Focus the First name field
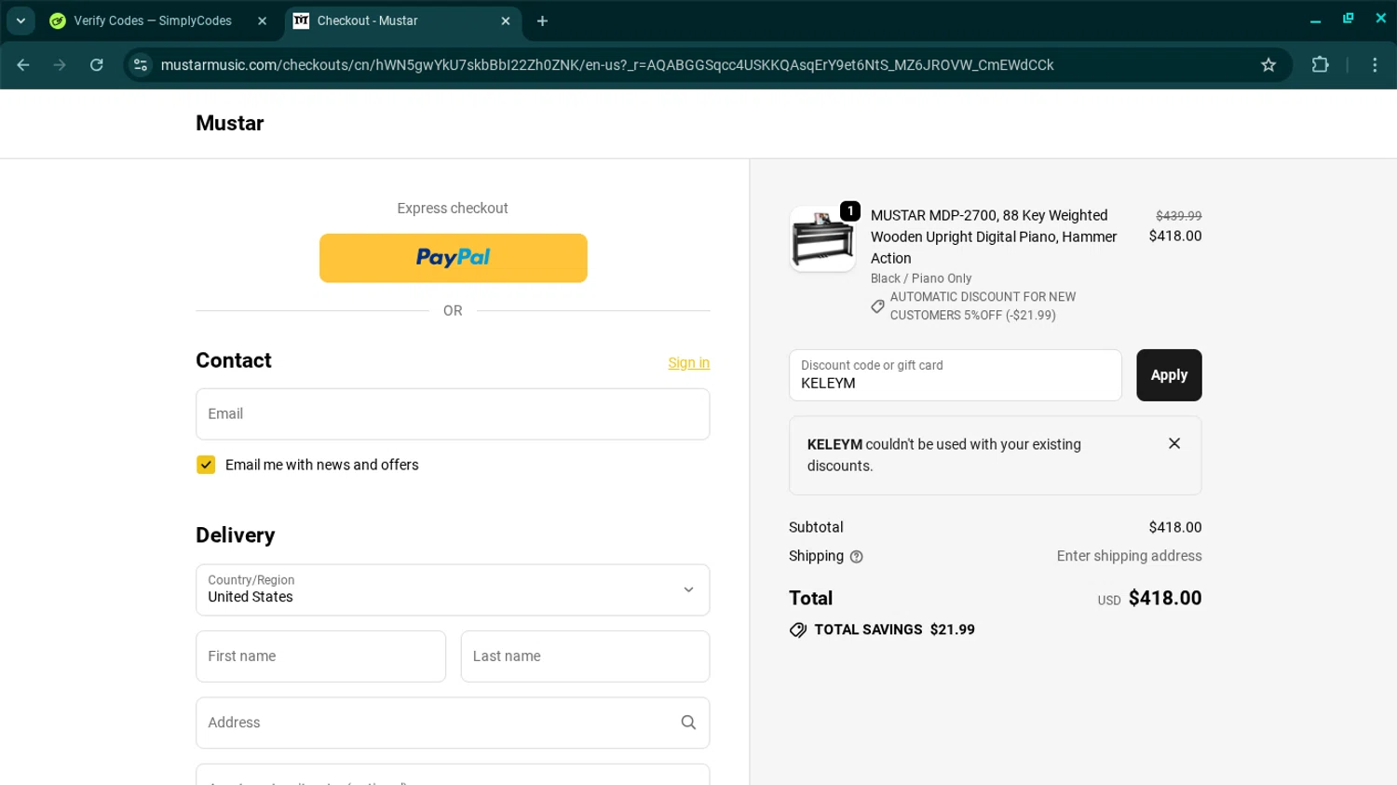The height and width of the screenshot is (785, 1397). tap(321, 656)
